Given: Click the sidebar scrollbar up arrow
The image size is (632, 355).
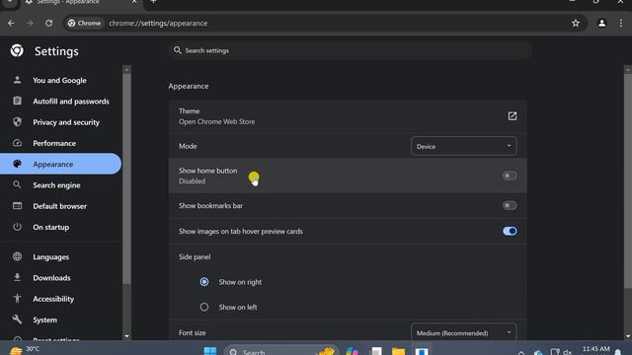Looking at the screenshot, I should pyautogui.click(x=126, y=69).
